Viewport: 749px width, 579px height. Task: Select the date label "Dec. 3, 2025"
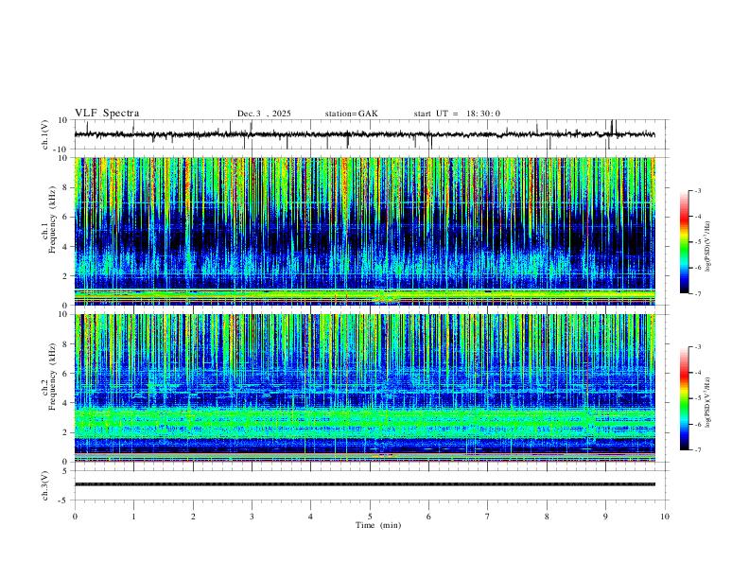tap(264, 114)
